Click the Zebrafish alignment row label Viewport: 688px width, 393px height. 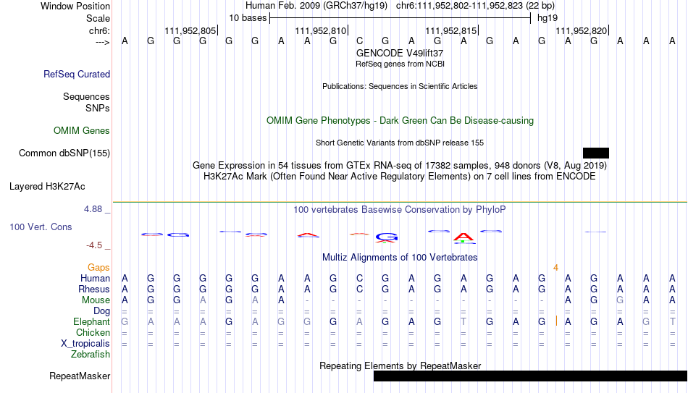pos(91,354)
